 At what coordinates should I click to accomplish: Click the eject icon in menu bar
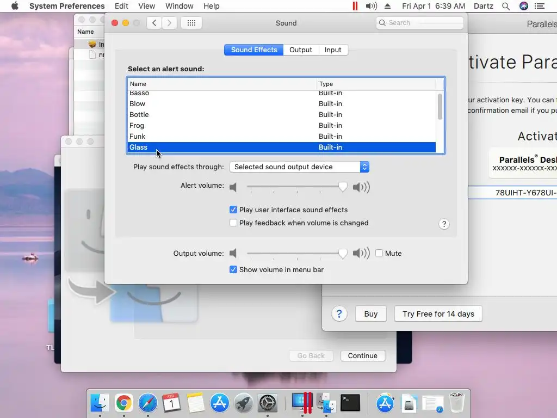[x=387, y=6]
